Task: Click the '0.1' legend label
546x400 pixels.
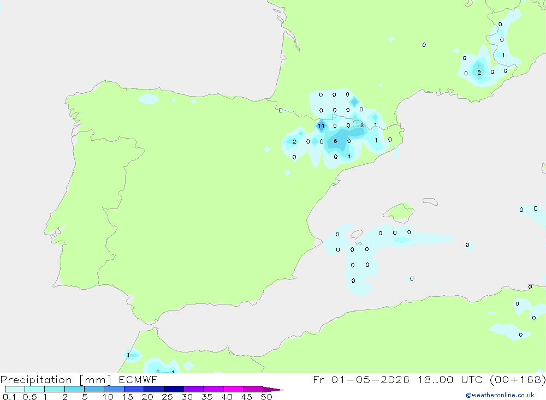Action: click(9, 397)
